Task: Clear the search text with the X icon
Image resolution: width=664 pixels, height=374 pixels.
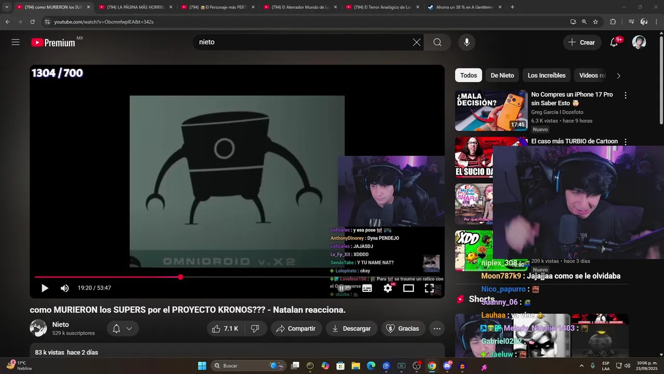Action: (x=417, y=42)
